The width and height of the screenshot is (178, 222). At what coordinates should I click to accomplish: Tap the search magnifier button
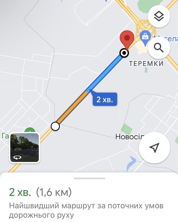pos(159,48)
